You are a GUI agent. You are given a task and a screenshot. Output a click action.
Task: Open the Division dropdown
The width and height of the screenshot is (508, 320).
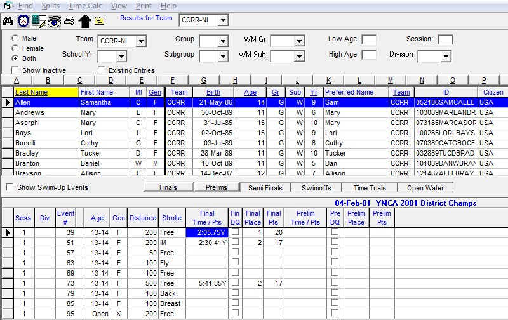tap(446, 57)
